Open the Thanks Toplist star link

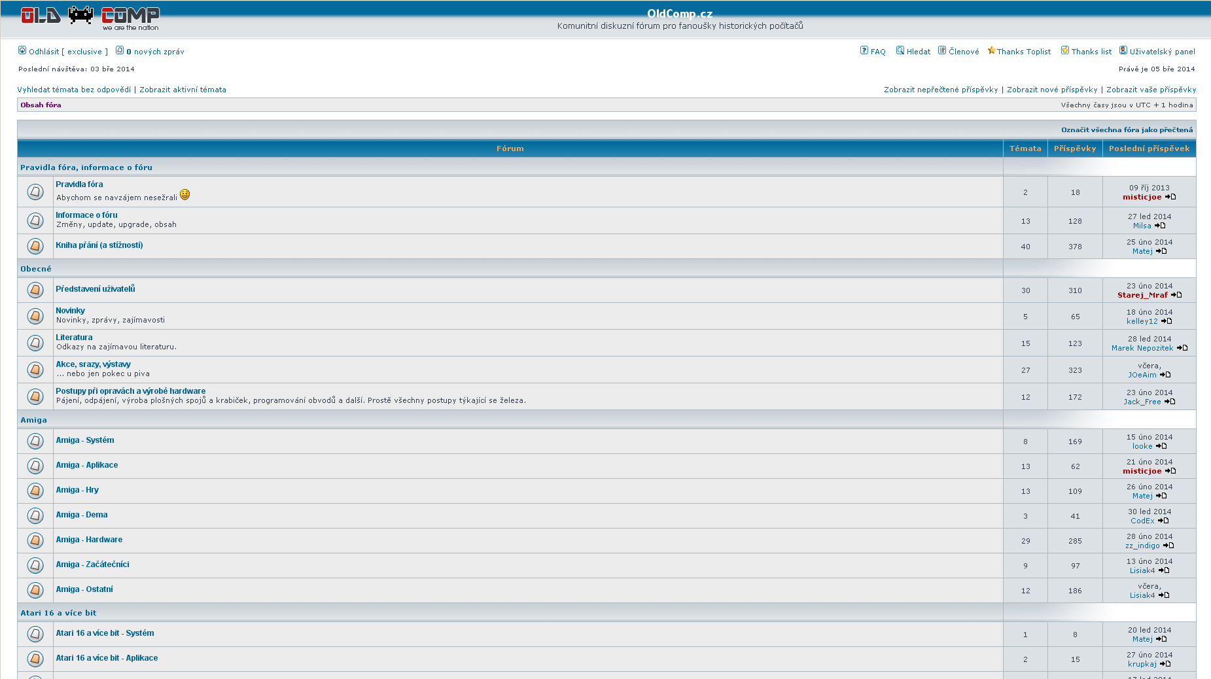1019,52
